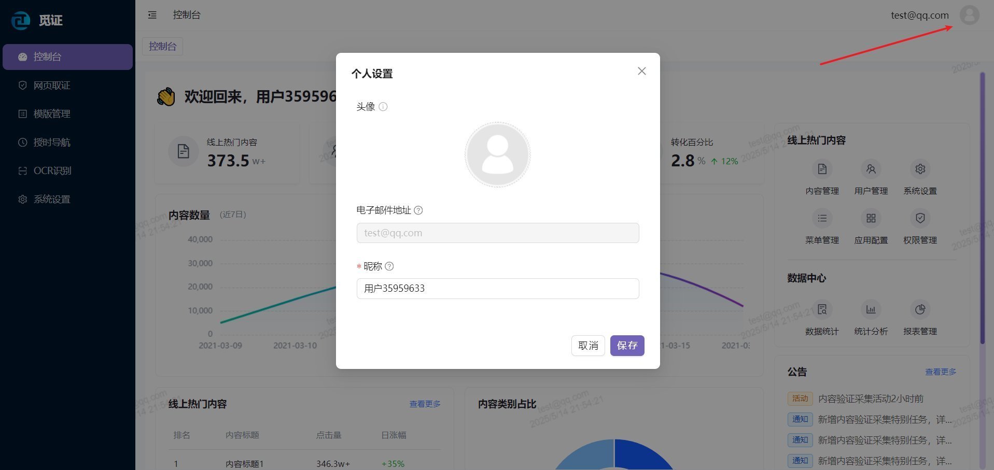Viewport: 994px width, 470px height.
Task: Open 用户管理 shortcut icon
Action: (871, 169)
